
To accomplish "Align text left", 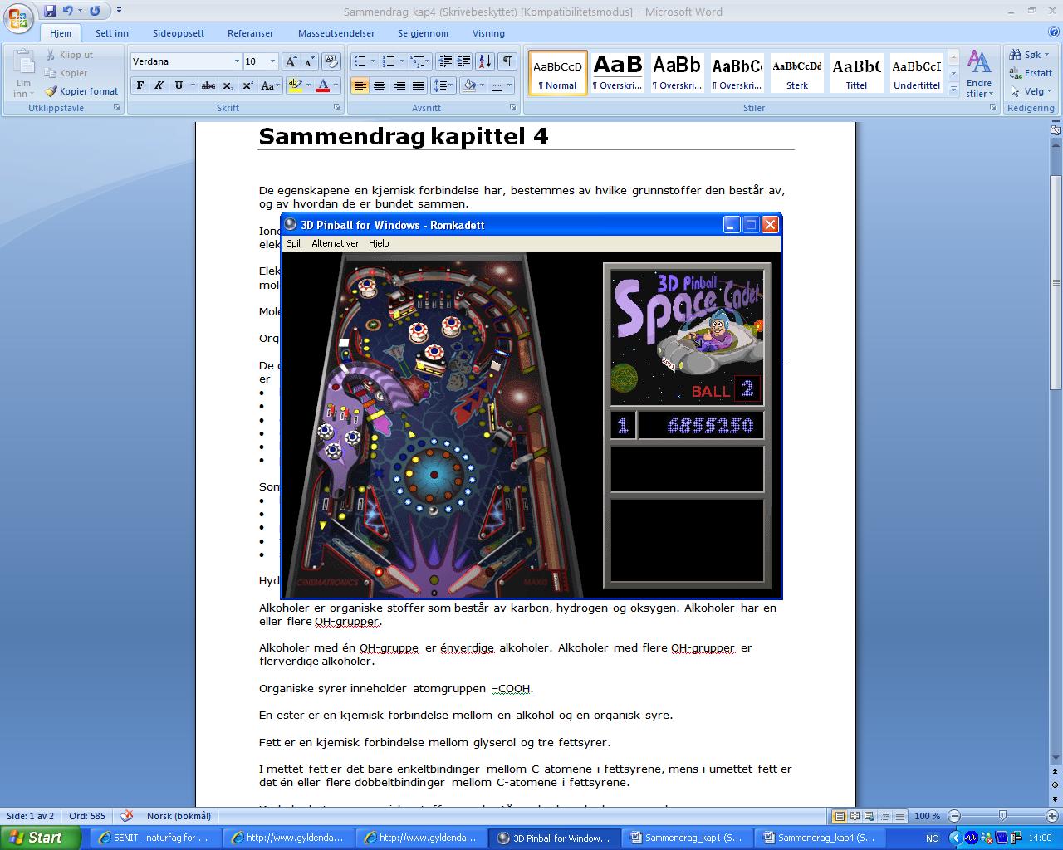I will pyautogui.click(x=360, y=85).
